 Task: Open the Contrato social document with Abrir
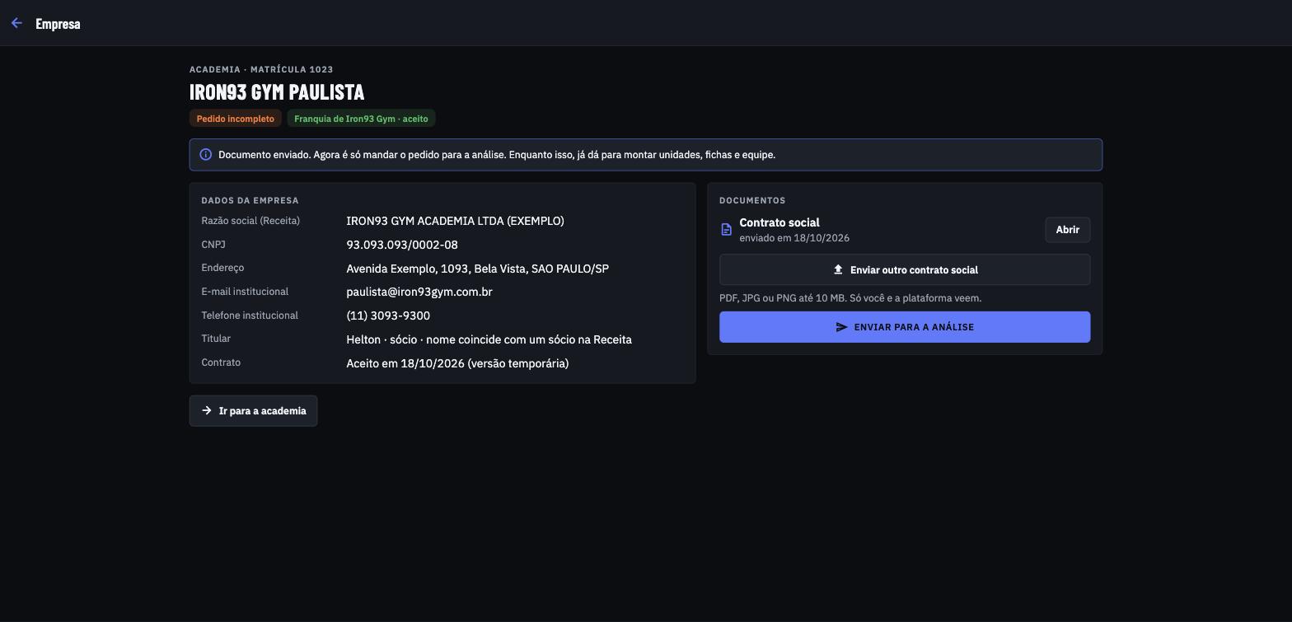1067,230
